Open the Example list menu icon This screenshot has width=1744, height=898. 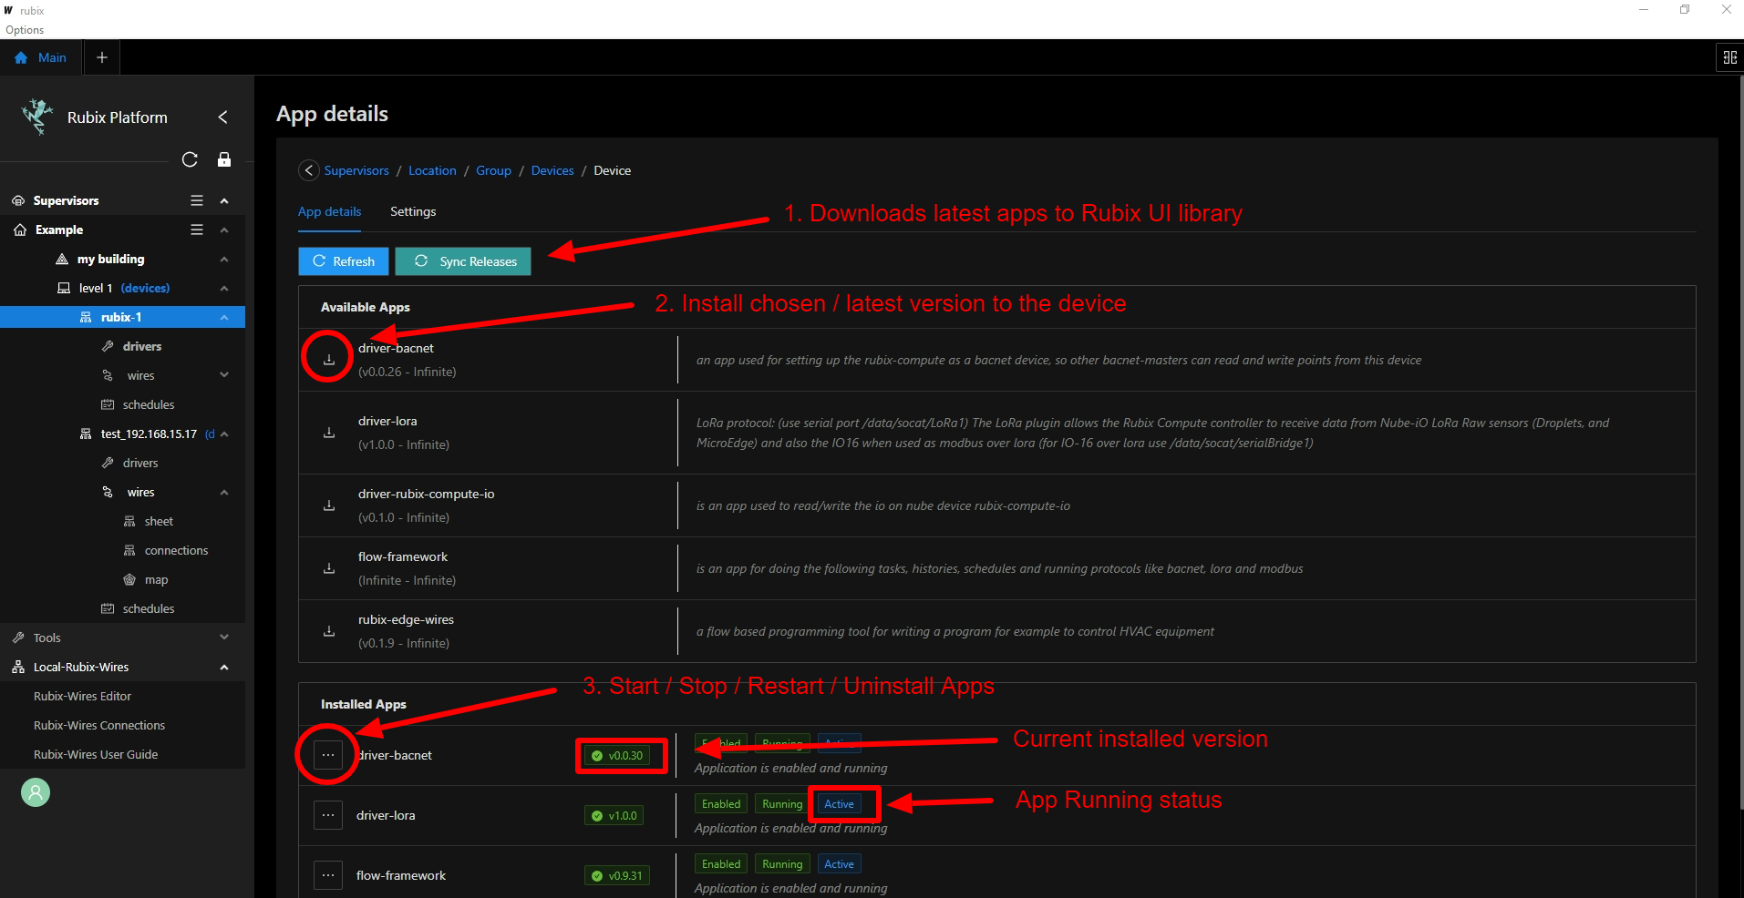[x=197, y=230]
